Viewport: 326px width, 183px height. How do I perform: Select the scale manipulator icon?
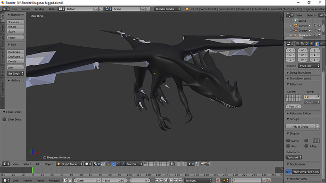point(123,164)
